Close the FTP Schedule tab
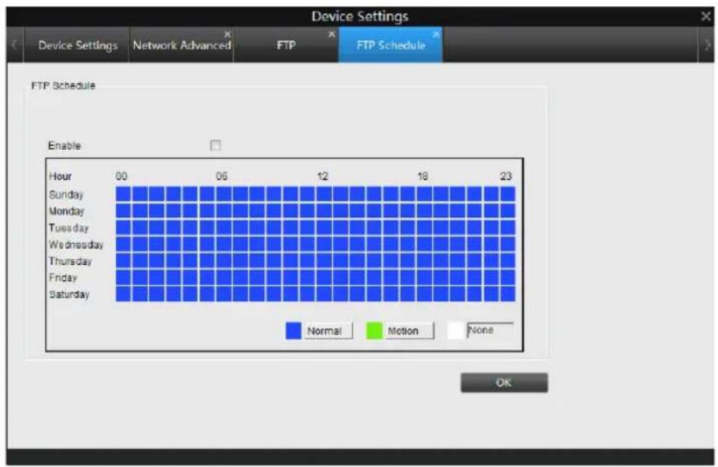 pyautogui.click(x=436, y=34)
